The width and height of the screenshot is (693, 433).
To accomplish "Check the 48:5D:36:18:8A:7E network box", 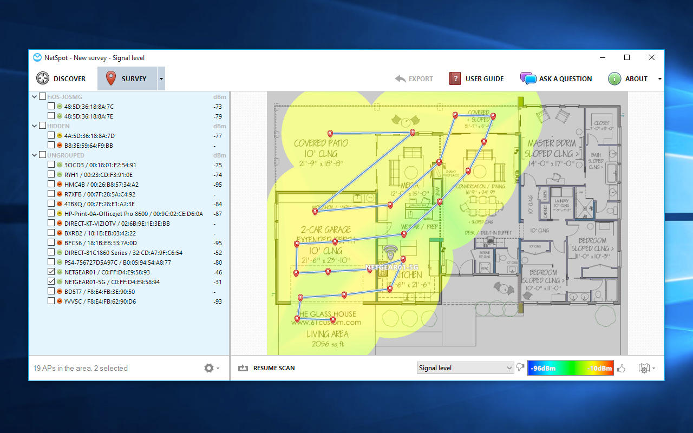I will 51,116.
